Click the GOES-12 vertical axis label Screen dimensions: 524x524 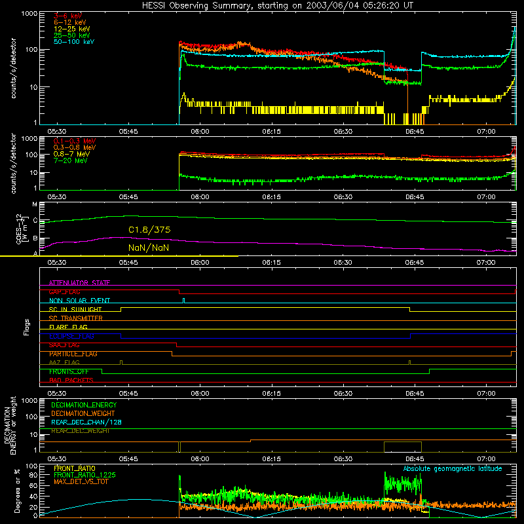tap(21, 229)
